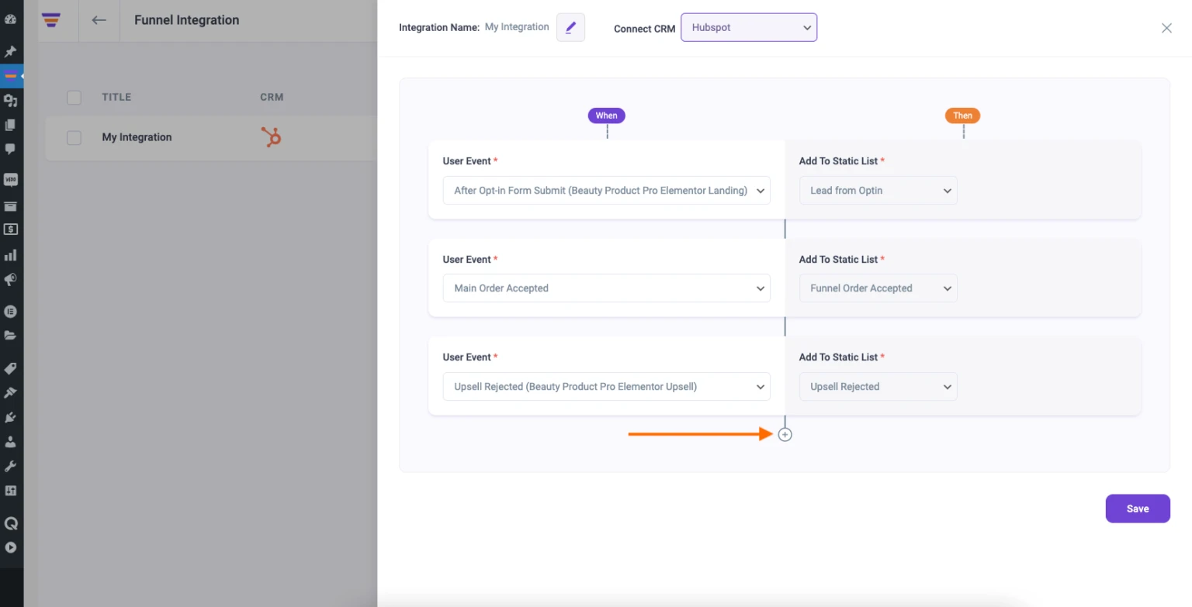Open the Comments sidebar icon
1192x607 pixels.
coord(11,149)
